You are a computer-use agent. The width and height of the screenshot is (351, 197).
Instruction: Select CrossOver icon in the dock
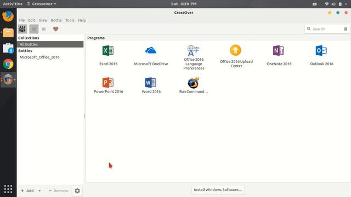(x=8, y=80)
